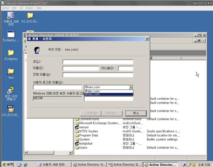Switch to Active Directory 사... taskbar item
This screenshot has height=167, width=213.
pyautogui.click(x=90, y=165)
